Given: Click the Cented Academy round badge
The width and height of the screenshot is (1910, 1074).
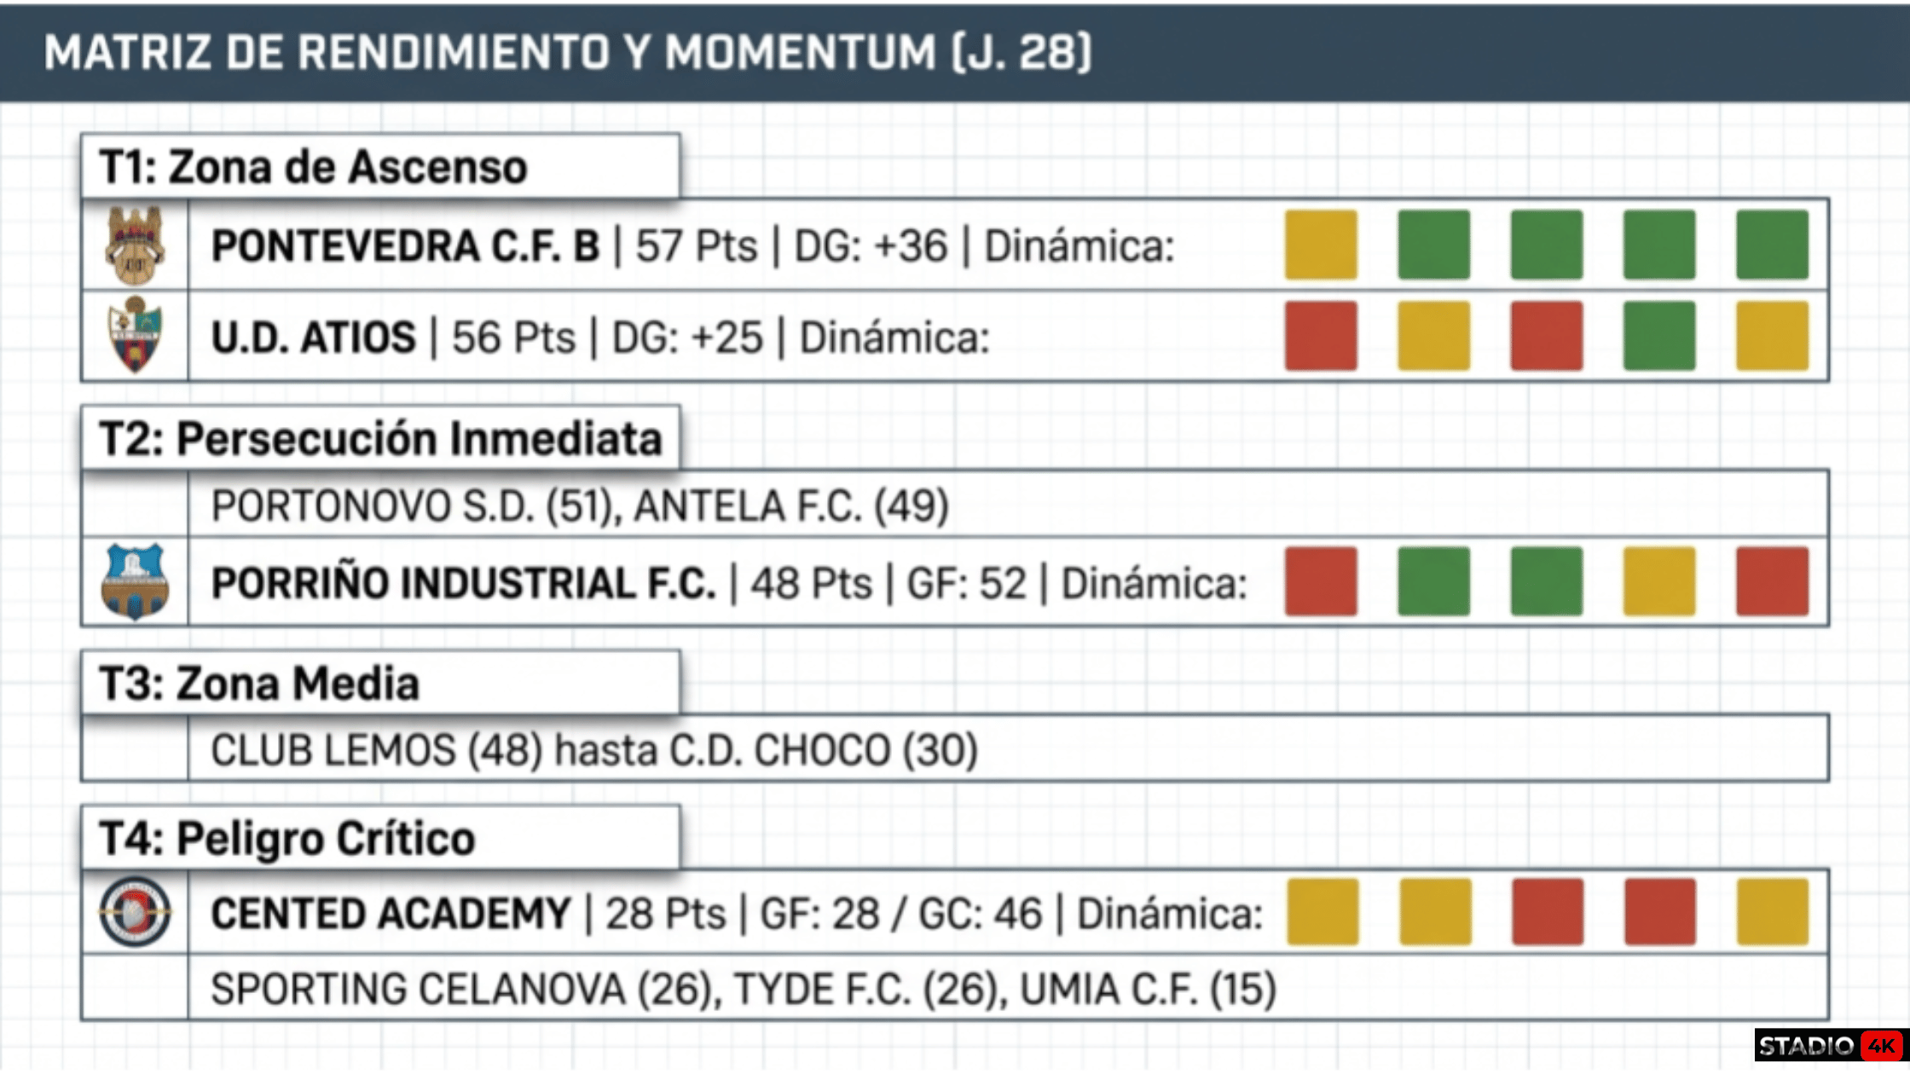Looking at the screenshot, I should (x=135, y=912).
